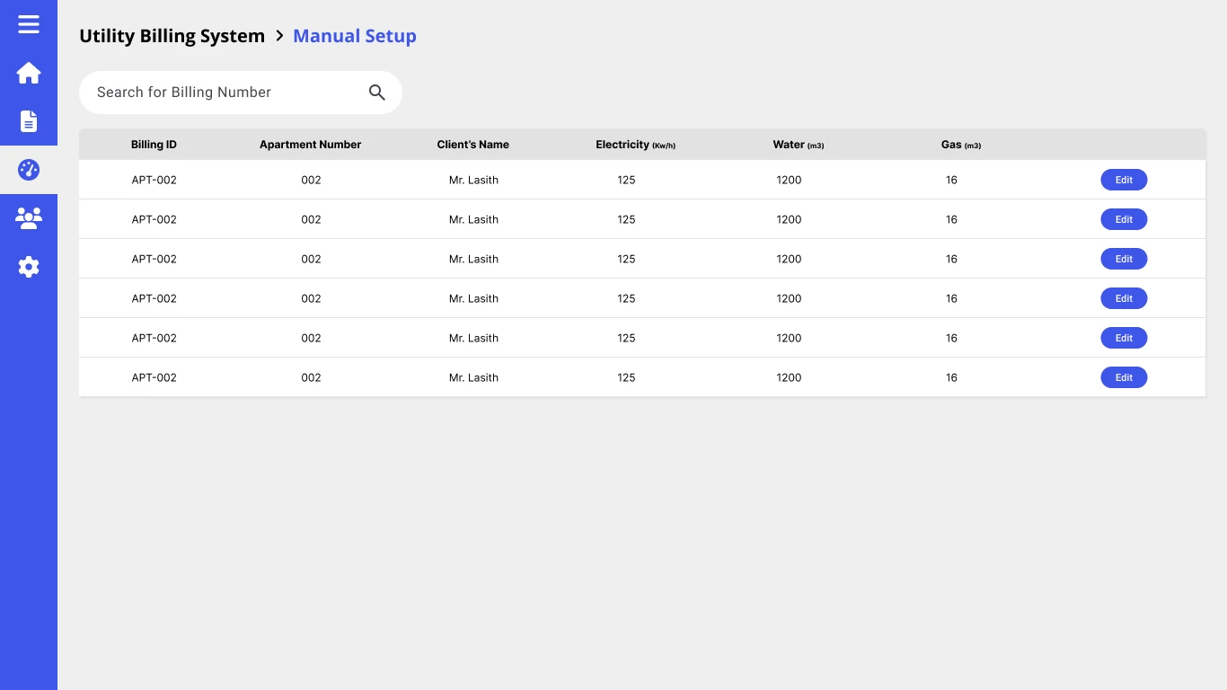This screenshot has height=690, width=1227.
Task: Click the magnifying glass search icon
Action: [377, 93]
